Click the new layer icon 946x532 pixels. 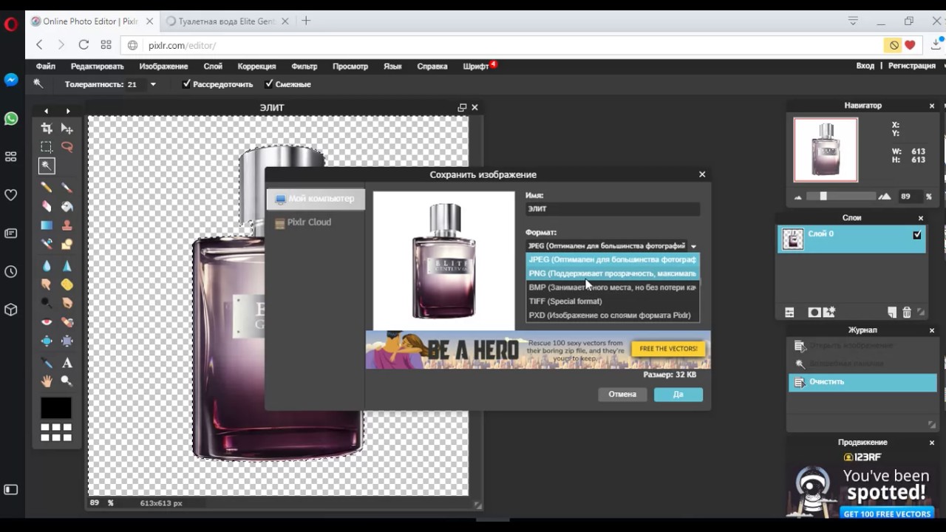892,313
